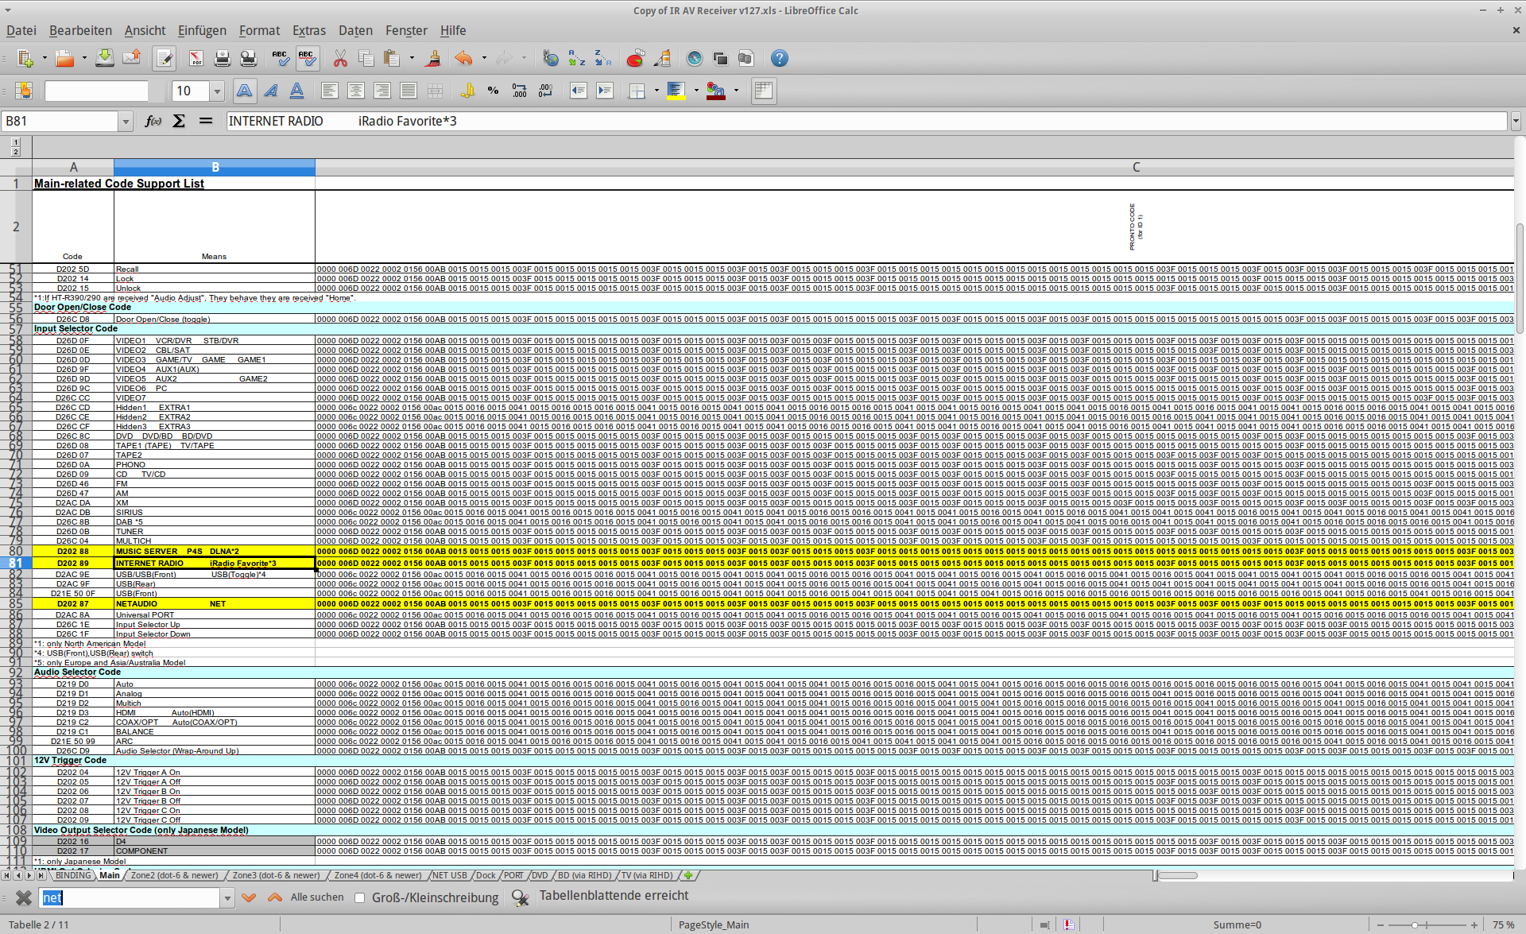Switch to the NET USB sheet tab
Viewport: 1526px width, 934px height.
click(449, 875)
